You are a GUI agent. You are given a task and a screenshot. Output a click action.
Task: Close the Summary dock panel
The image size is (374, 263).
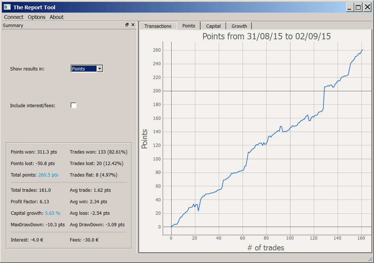point(133,25)
